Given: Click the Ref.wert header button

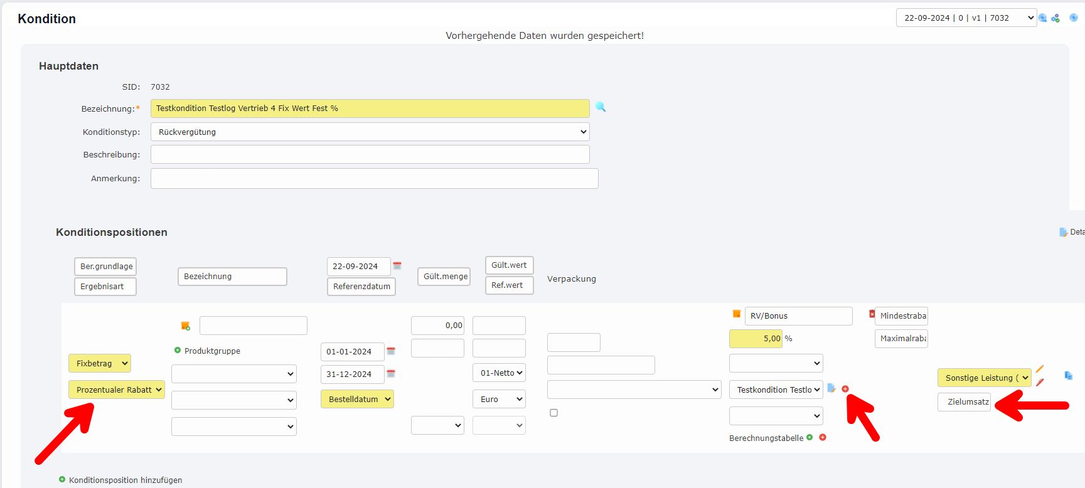Looking at the screenshot, I should [510, 285].
